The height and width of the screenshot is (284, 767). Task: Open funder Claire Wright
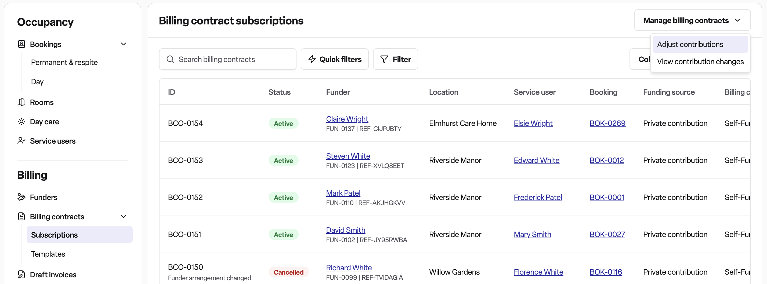pyautogui.click(x=347, y=119)
